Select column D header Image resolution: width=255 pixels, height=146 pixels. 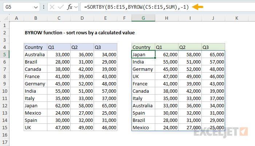tap(82, 18)
